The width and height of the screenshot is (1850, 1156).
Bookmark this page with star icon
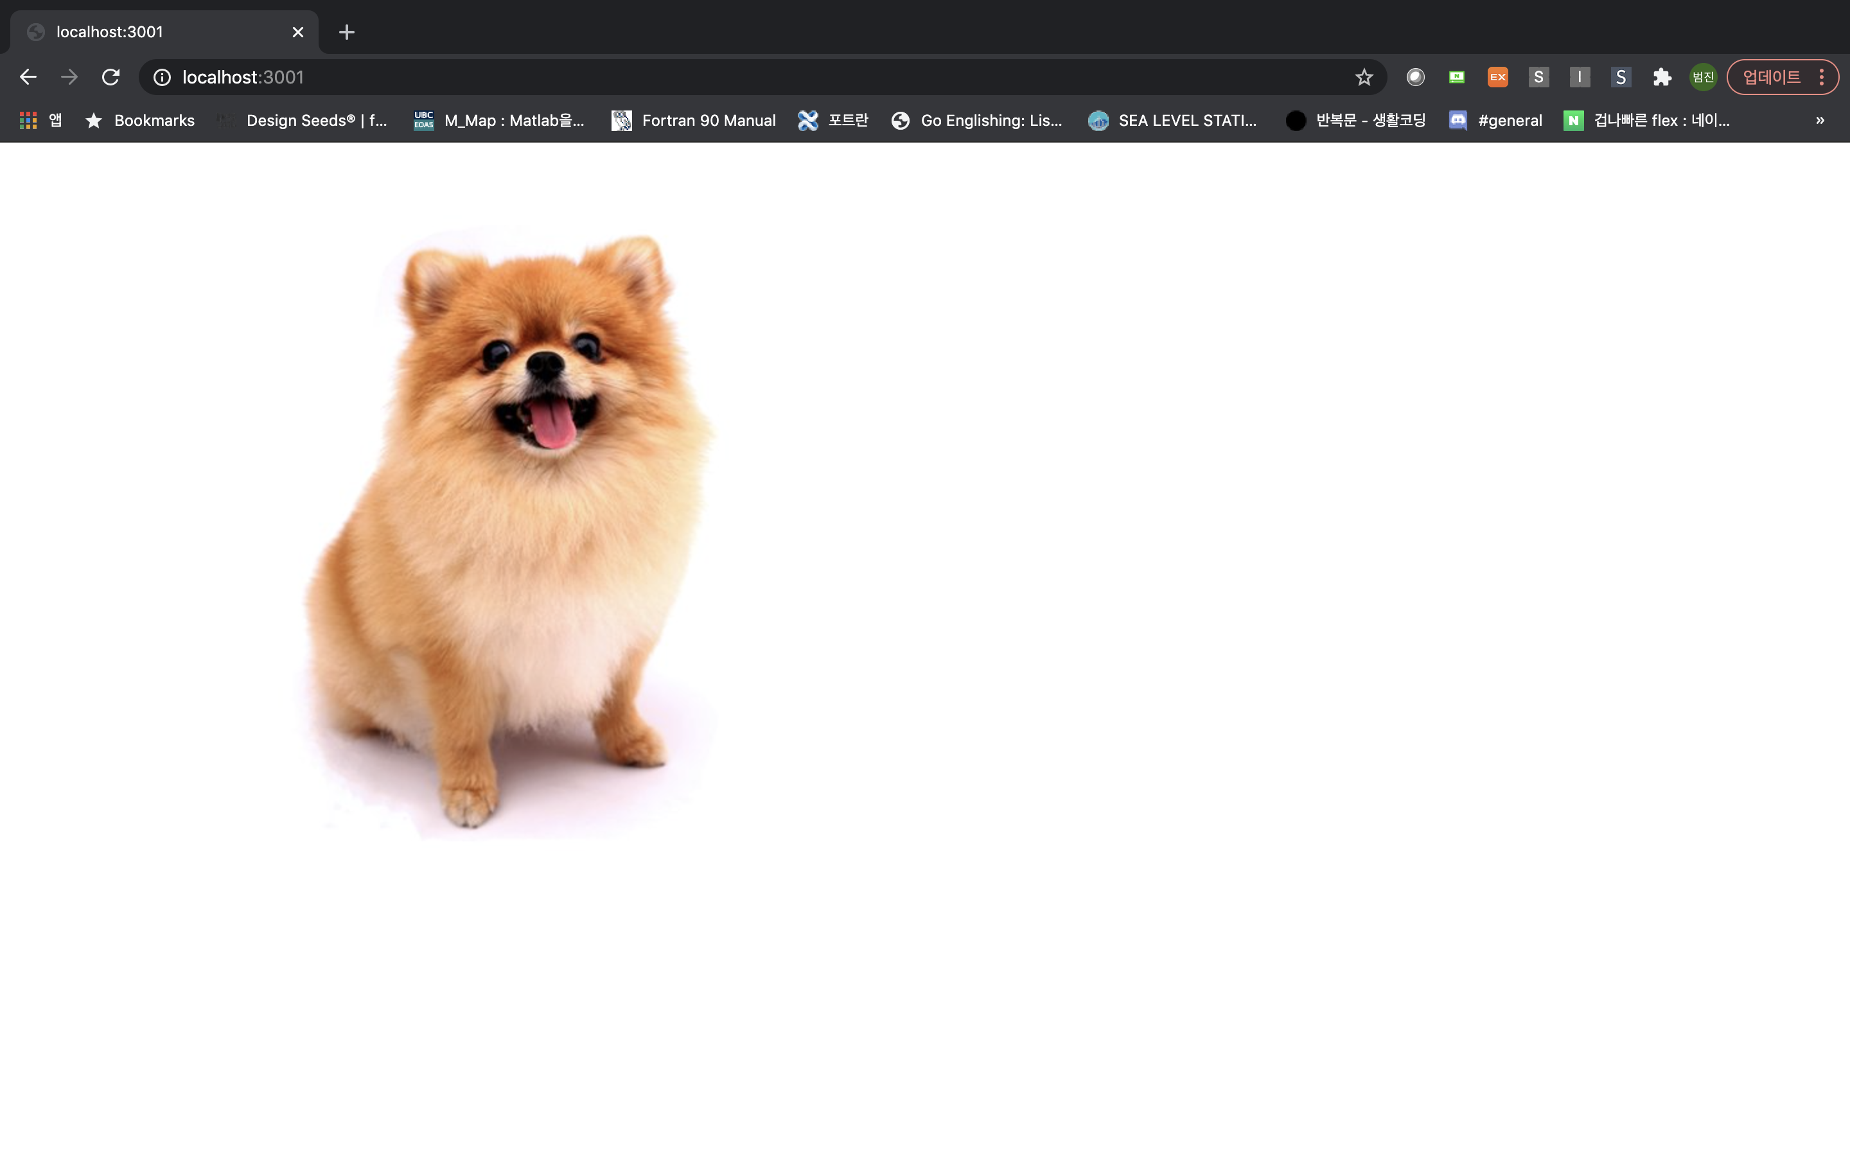[x=1364, y=77]
